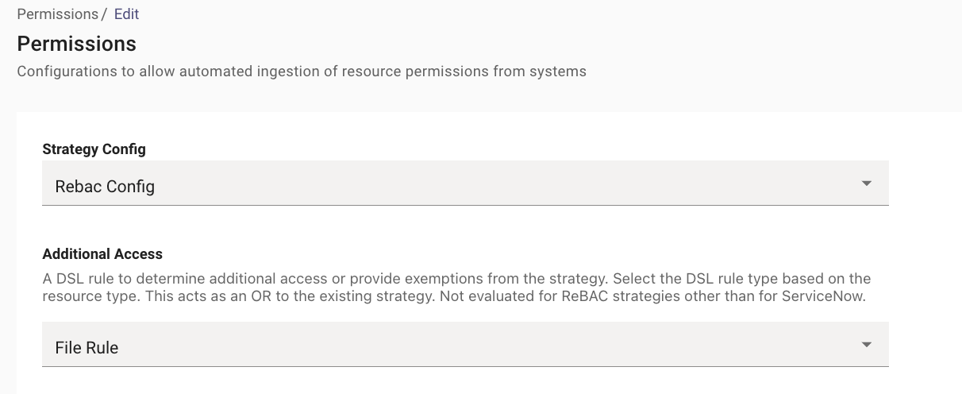Click the Strategy Config dropdown arrow icon

(866, 183)
